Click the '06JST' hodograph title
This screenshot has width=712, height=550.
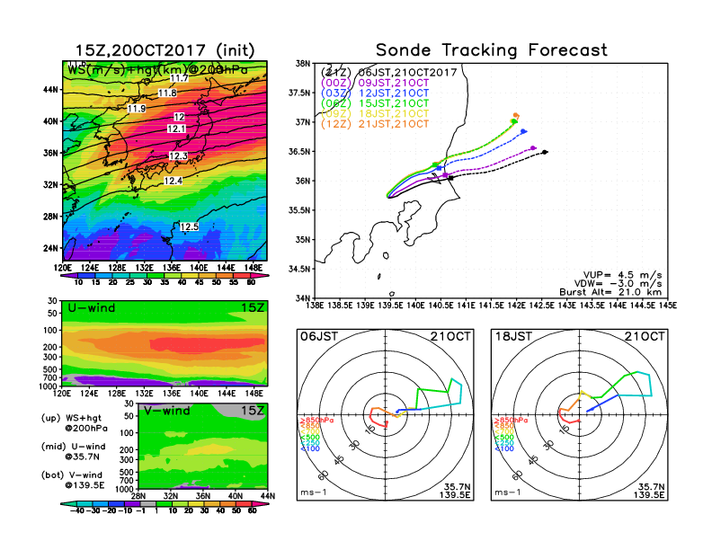[319, 337]
